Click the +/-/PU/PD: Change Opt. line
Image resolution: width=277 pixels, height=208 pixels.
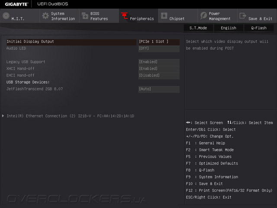209,136
